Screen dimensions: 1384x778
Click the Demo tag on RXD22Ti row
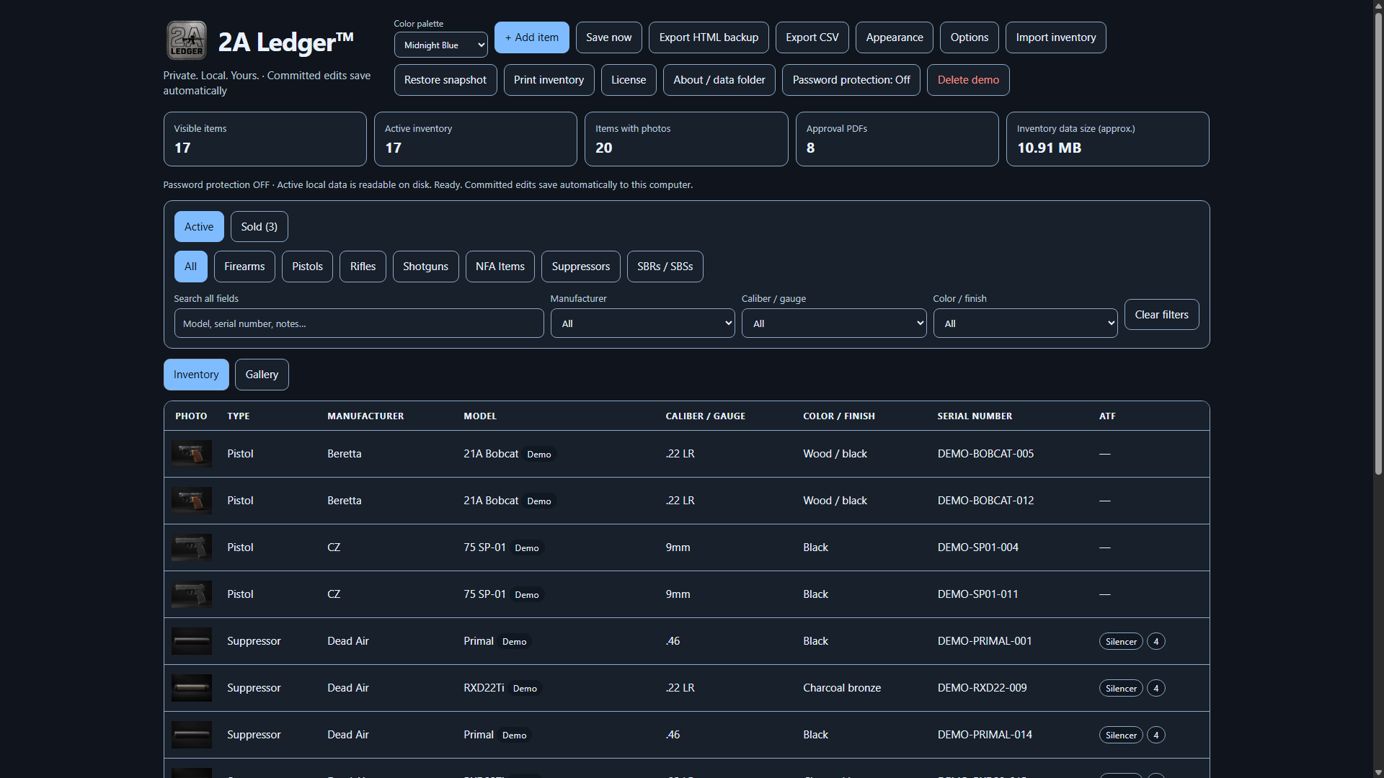click(525, 689)
